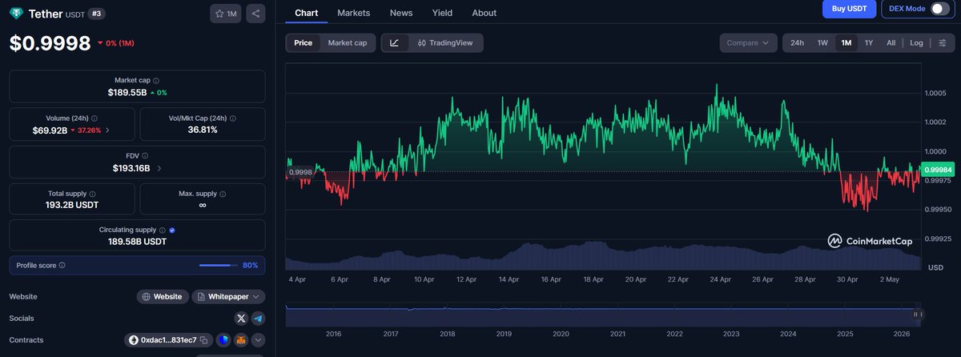The image size is (961, 357).
Task: Click the Market cap info icon
Action: point(156,81)
